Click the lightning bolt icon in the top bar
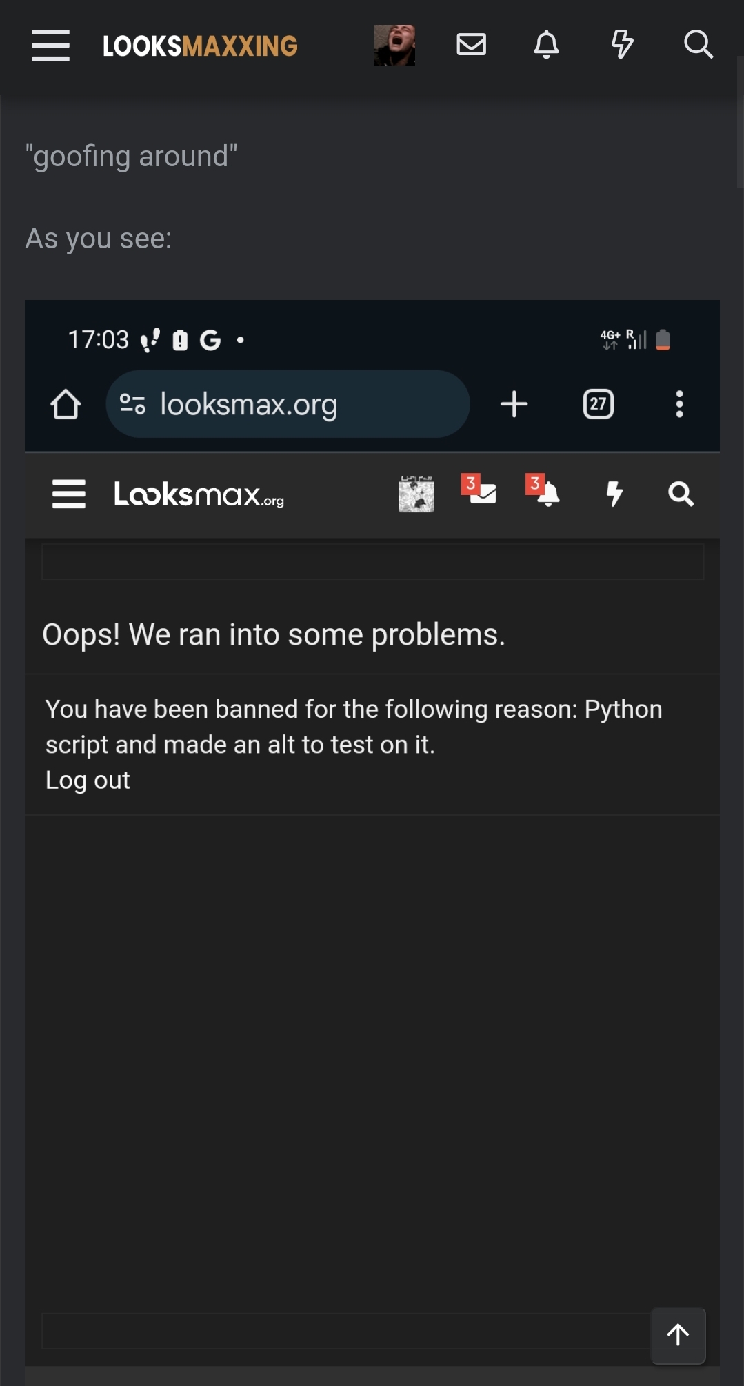 pos(621,45)
